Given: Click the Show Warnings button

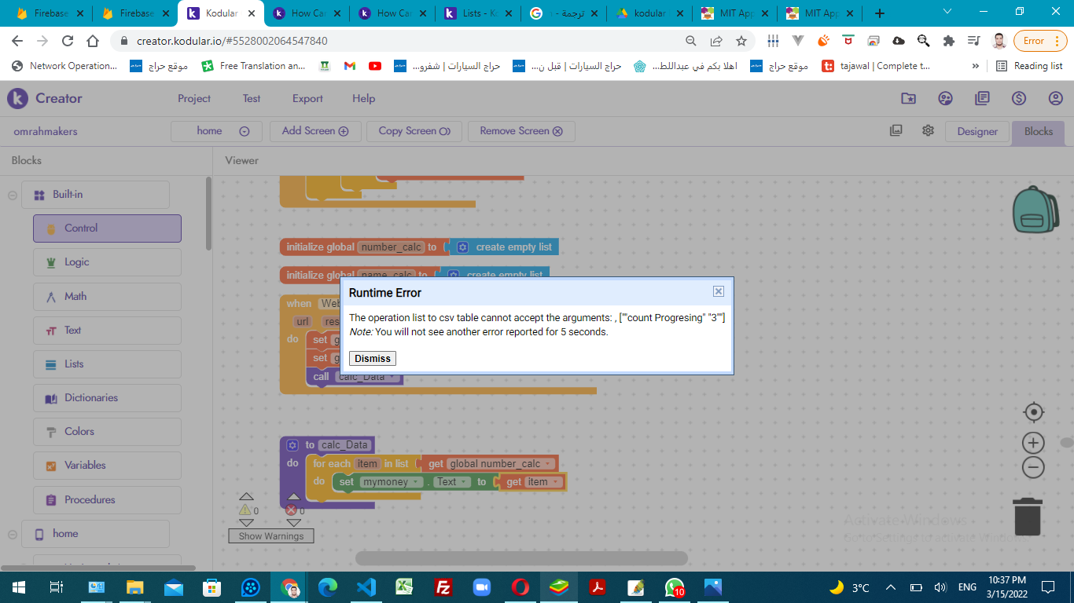Looking at the screenshot, I should click(x=271, y=536).
